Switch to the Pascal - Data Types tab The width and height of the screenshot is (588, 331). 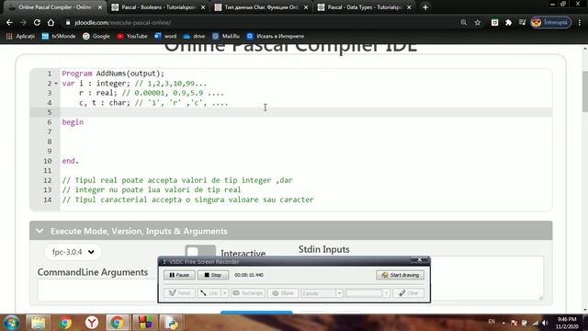click(x=364, y=7)
